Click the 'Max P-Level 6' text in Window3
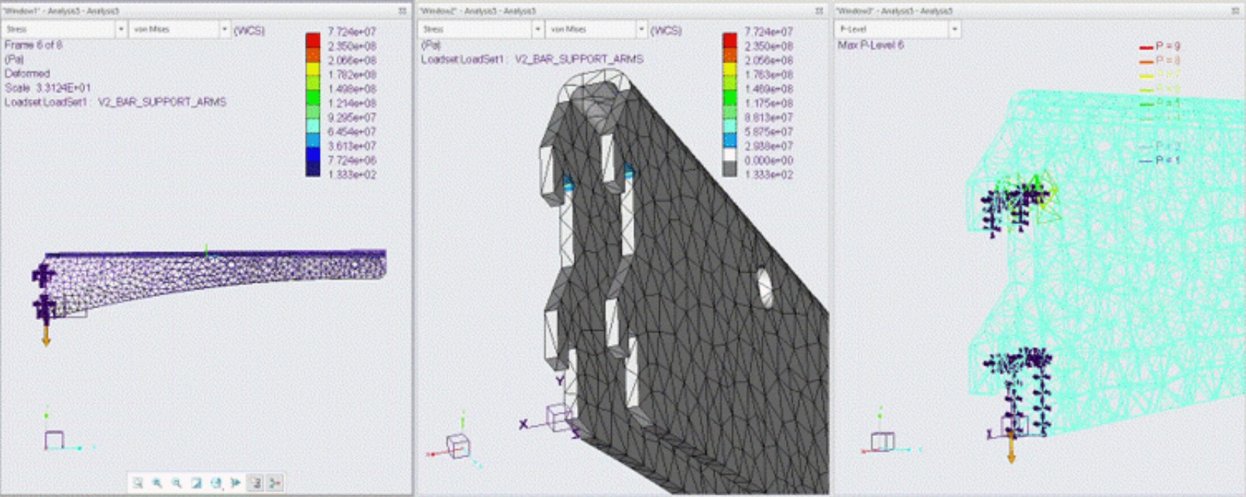1246x497 pixels. pyautogui.click(x=870, y=46)
